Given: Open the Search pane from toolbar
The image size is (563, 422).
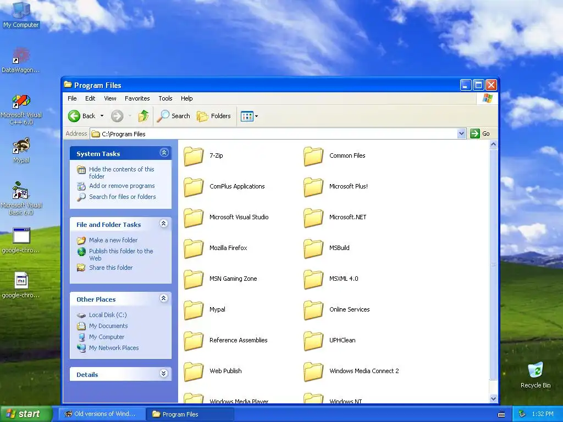Looking at the screenshot, I should [173, 116].
